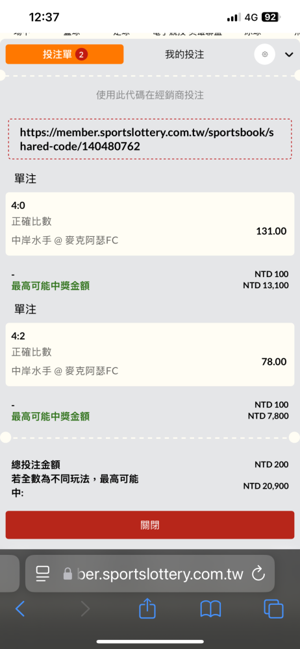Open bet slip settings gear icon
This screenshot has height=649, width=300.
tap(265, 55)
